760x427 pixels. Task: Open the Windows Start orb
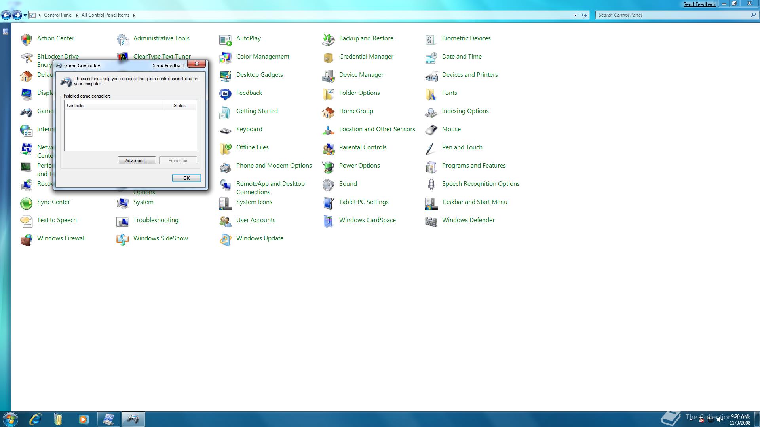[10, 419]
